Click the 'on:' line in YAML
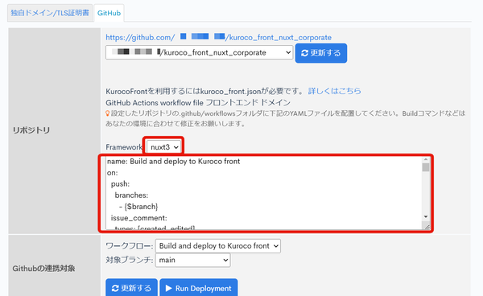This screenshot has height=296, width=483. coord(113,173)
